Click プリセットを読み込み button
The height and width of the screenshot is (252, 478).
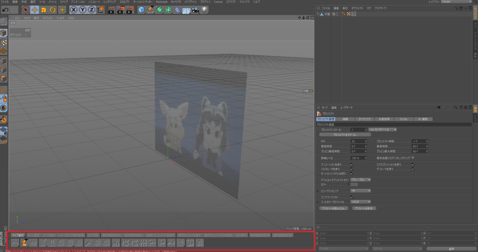333,209
